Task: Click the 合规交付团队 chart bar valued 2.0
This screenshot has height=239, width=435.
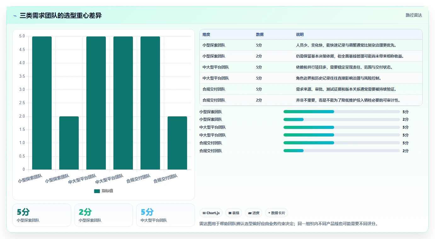Action: [177, 143]
